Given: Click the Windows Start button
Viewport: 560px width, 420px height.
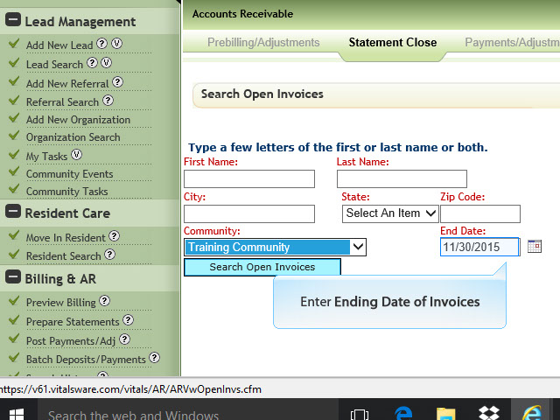Looking at the screenshot, I should 17,414.
